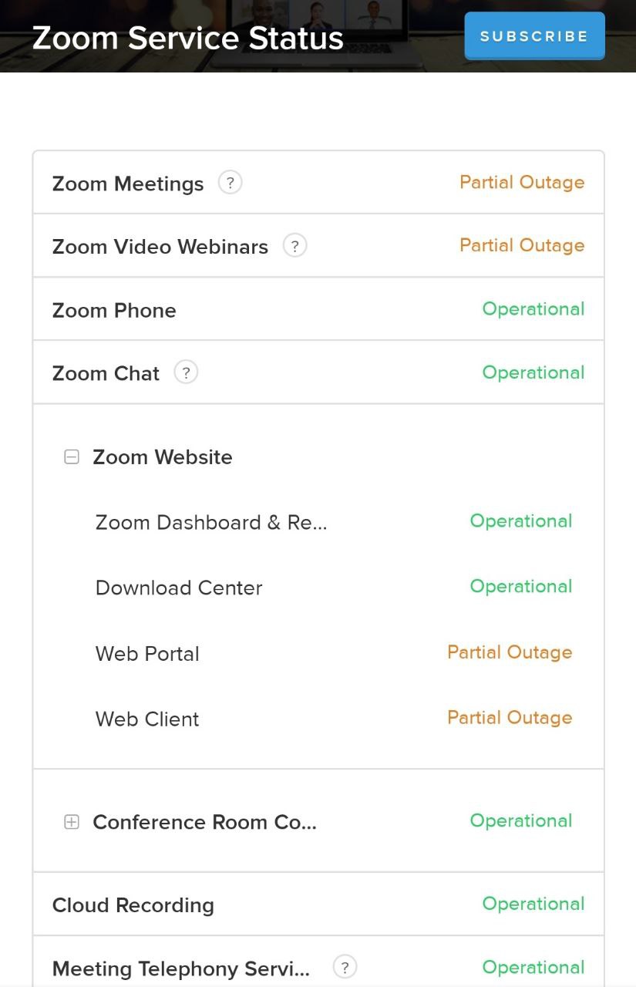This screenshot has height=987, width=636.
Task: Click Operational status for Cloud Recording
Action: 533,904
